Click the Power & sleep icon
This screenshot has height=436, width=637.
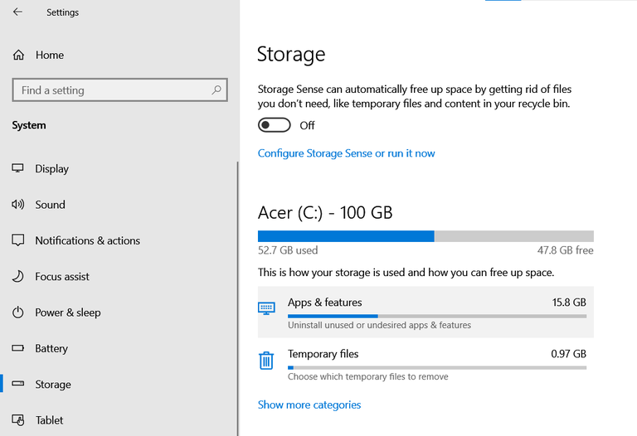[x=18, y=312]
